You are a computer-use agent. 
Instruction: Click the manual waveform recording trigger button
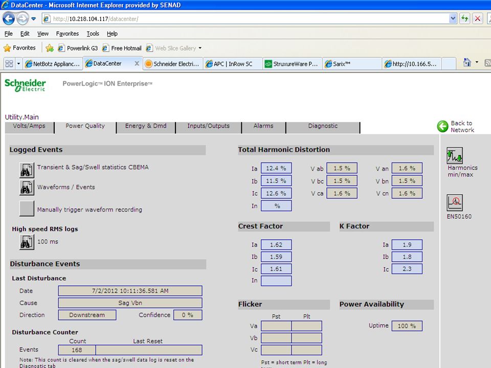click(27, 209)
